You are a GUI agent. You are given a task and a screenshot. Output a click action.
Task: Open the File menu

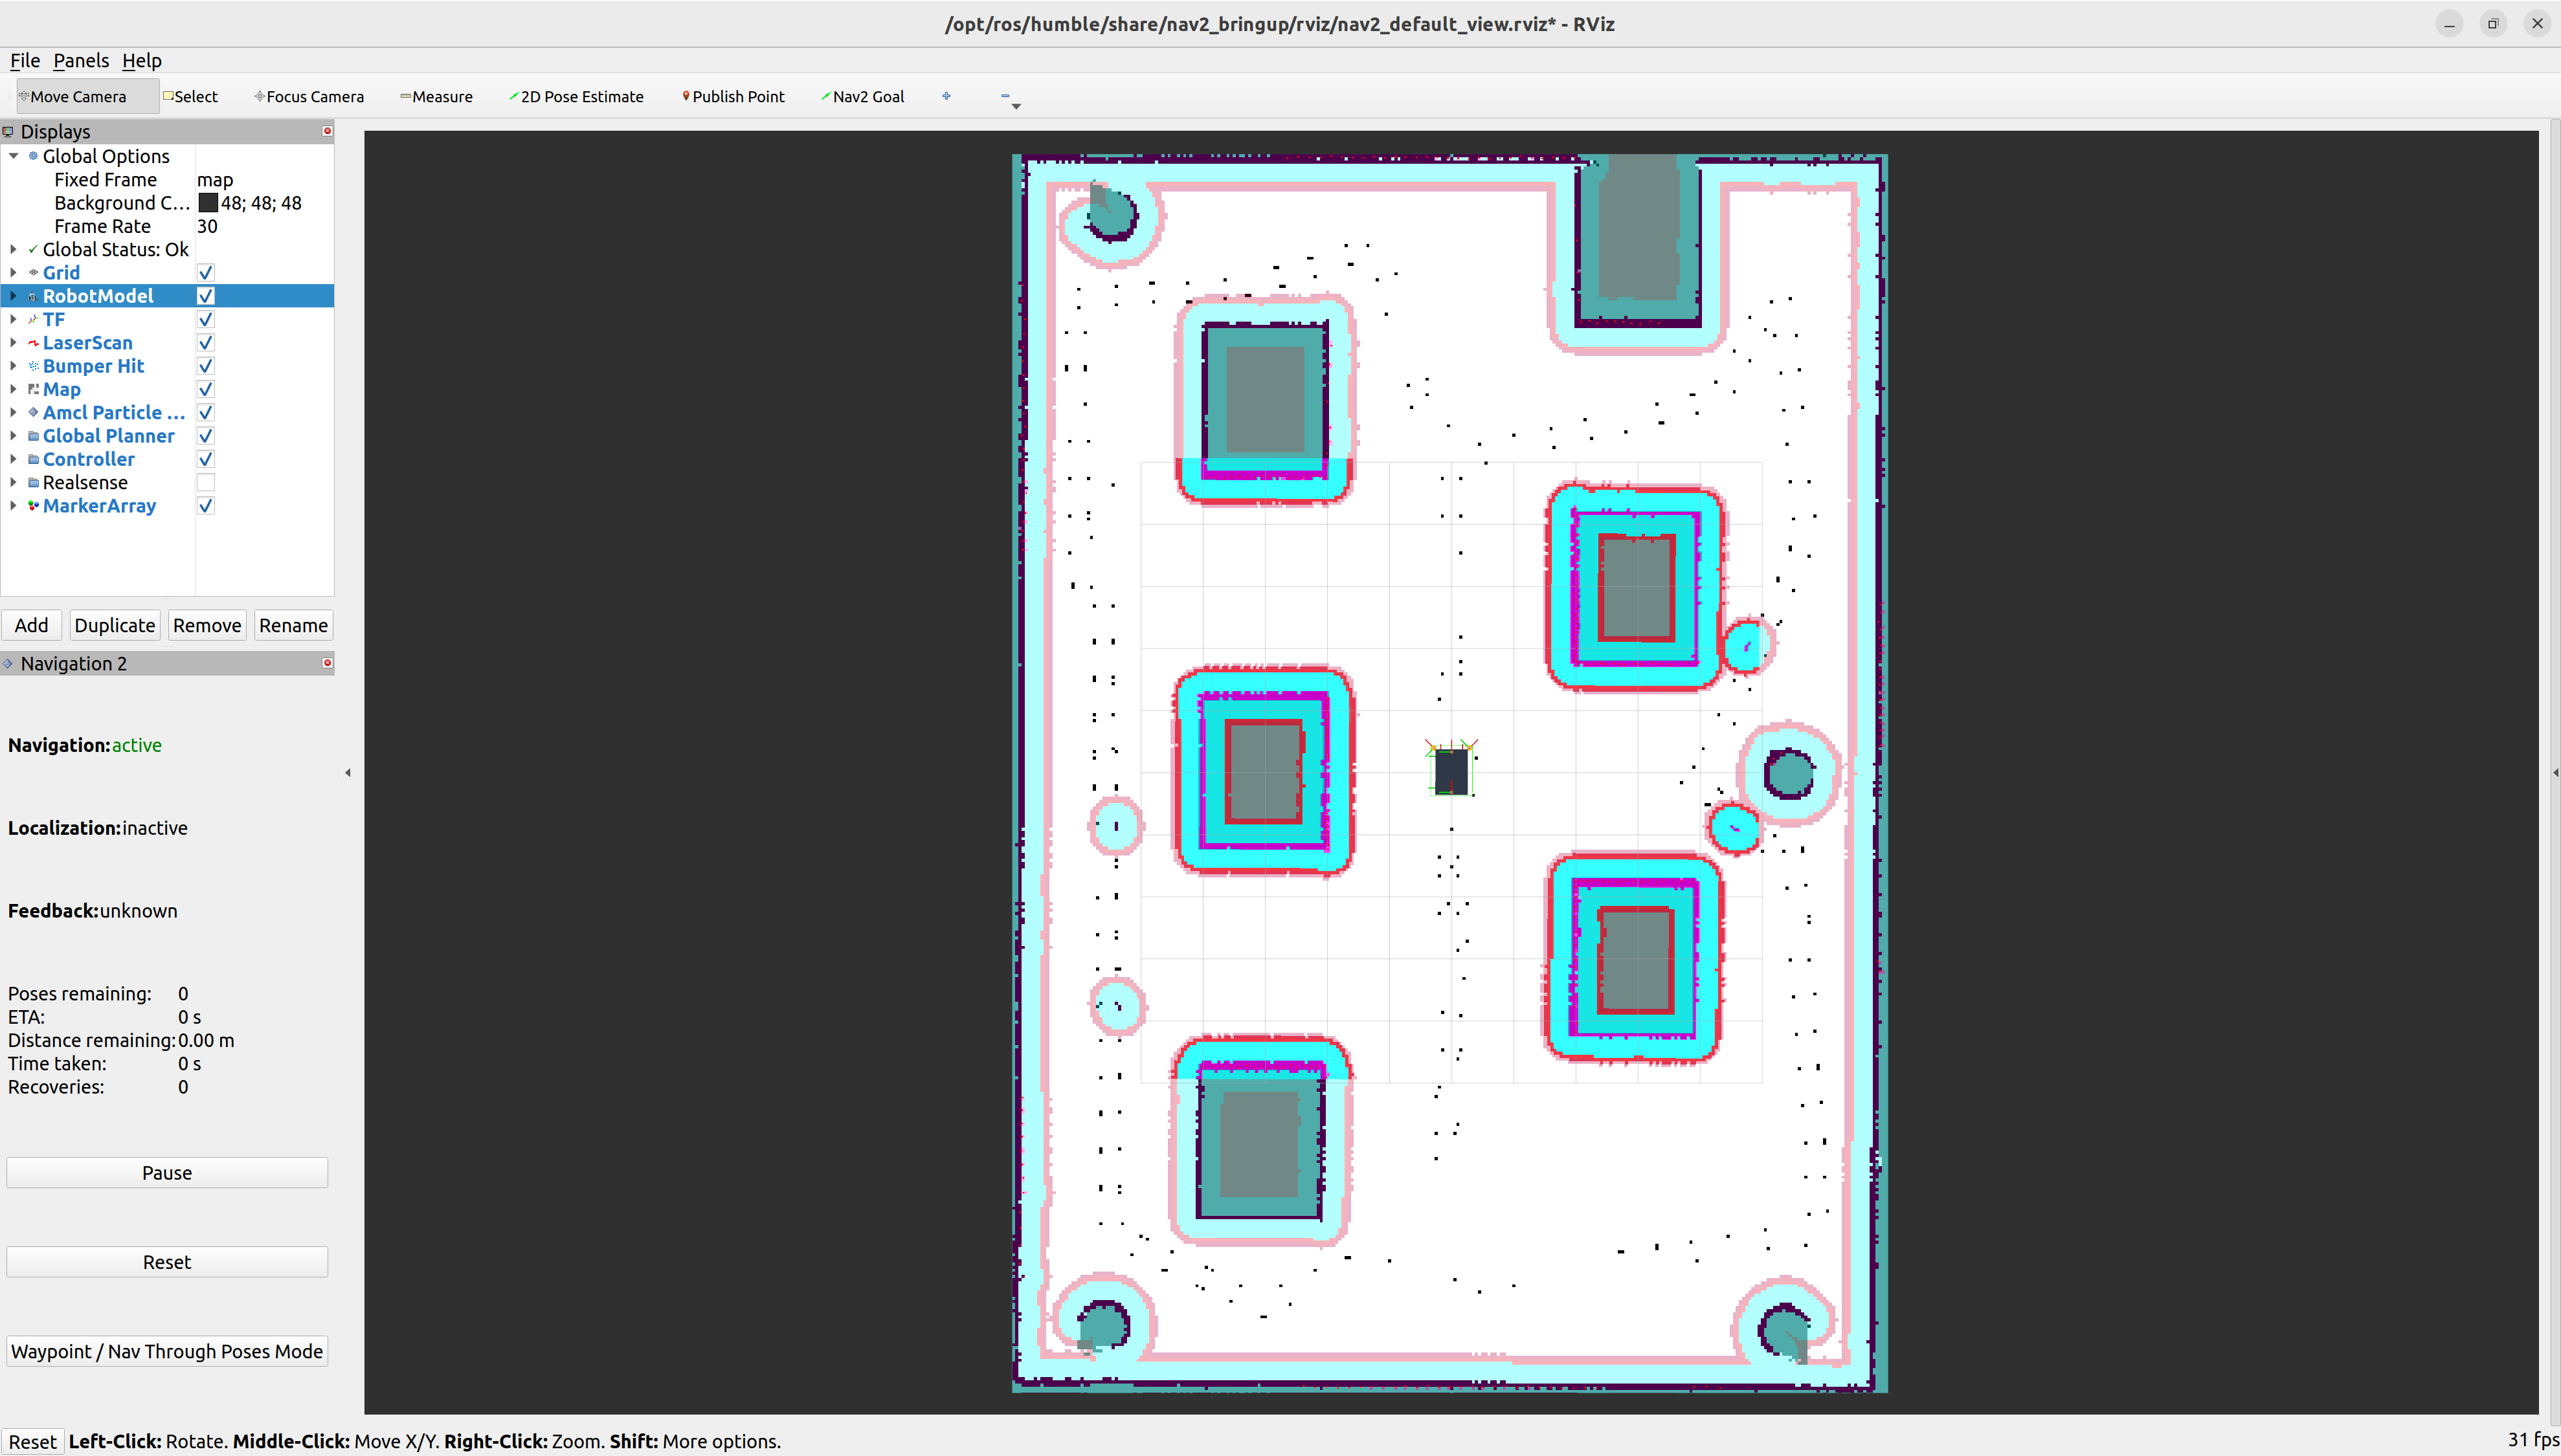coord(25,61)
